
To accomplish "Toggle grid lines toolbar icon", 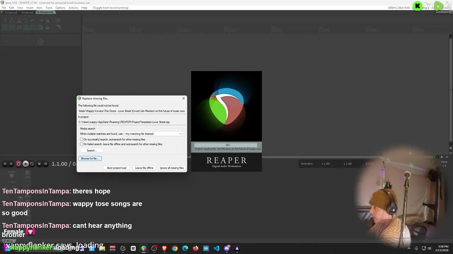I will coord(33,27).
